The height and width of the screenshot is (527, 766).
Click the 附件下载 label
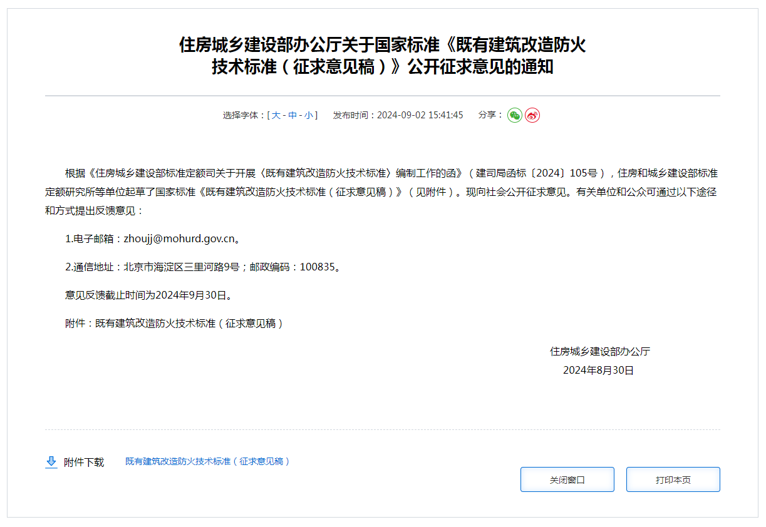(x=84, y=462)
